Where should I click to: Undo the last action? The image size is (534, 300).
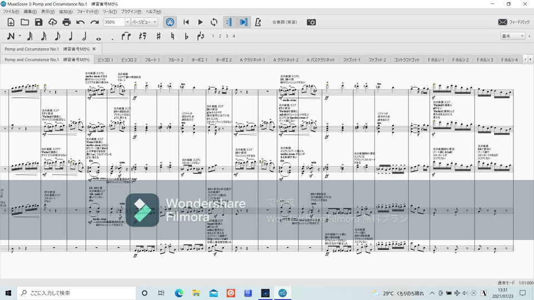(x=80, y=22)
